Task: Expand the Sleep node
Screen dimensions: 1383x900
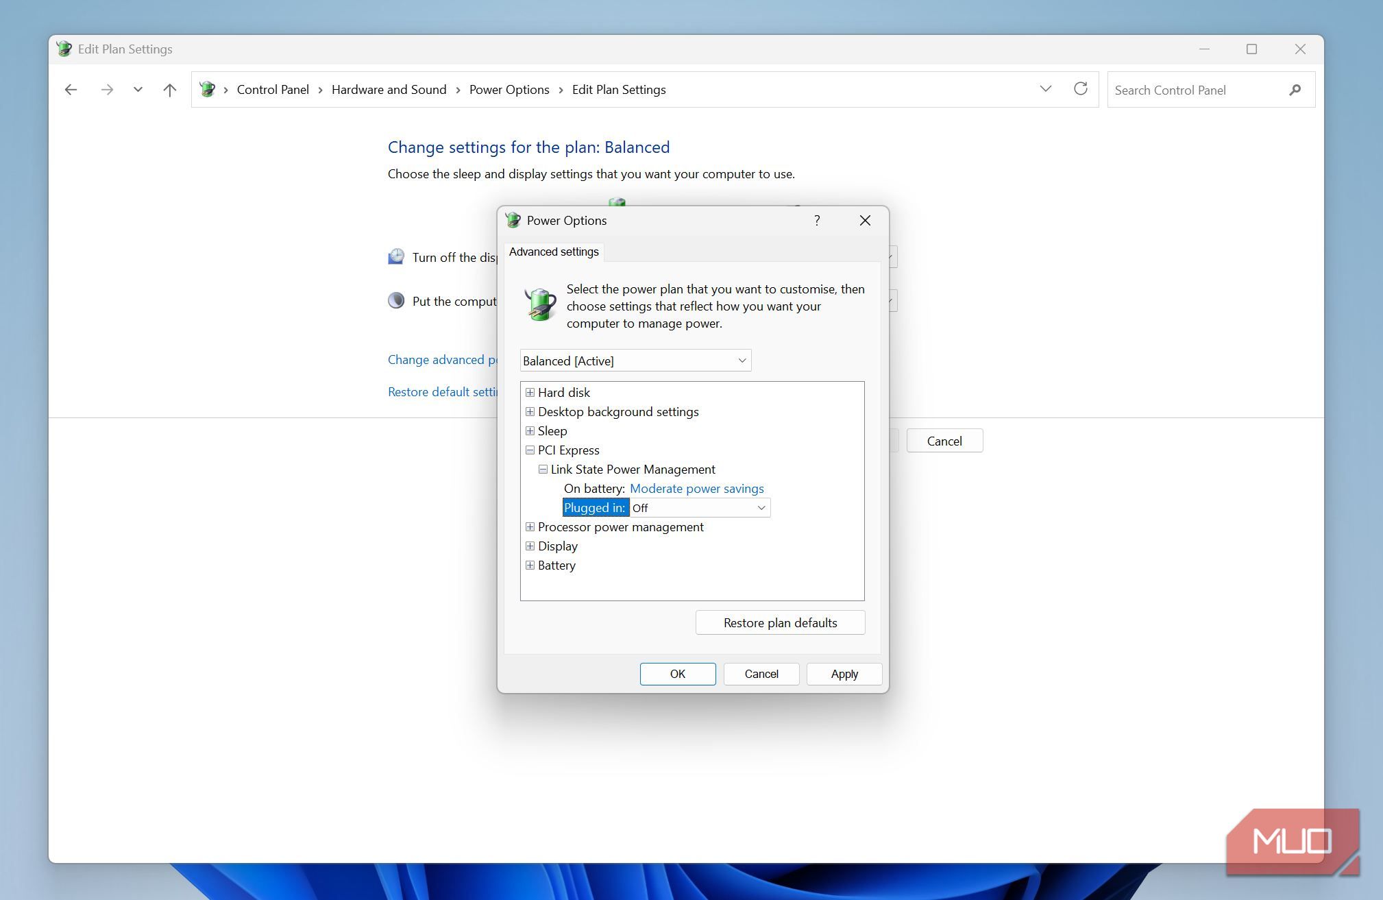Action: [530, 430]
